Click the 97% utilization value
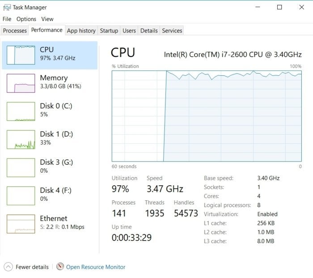The height and width of the screenshot is (278, 313). click(120, 189)
